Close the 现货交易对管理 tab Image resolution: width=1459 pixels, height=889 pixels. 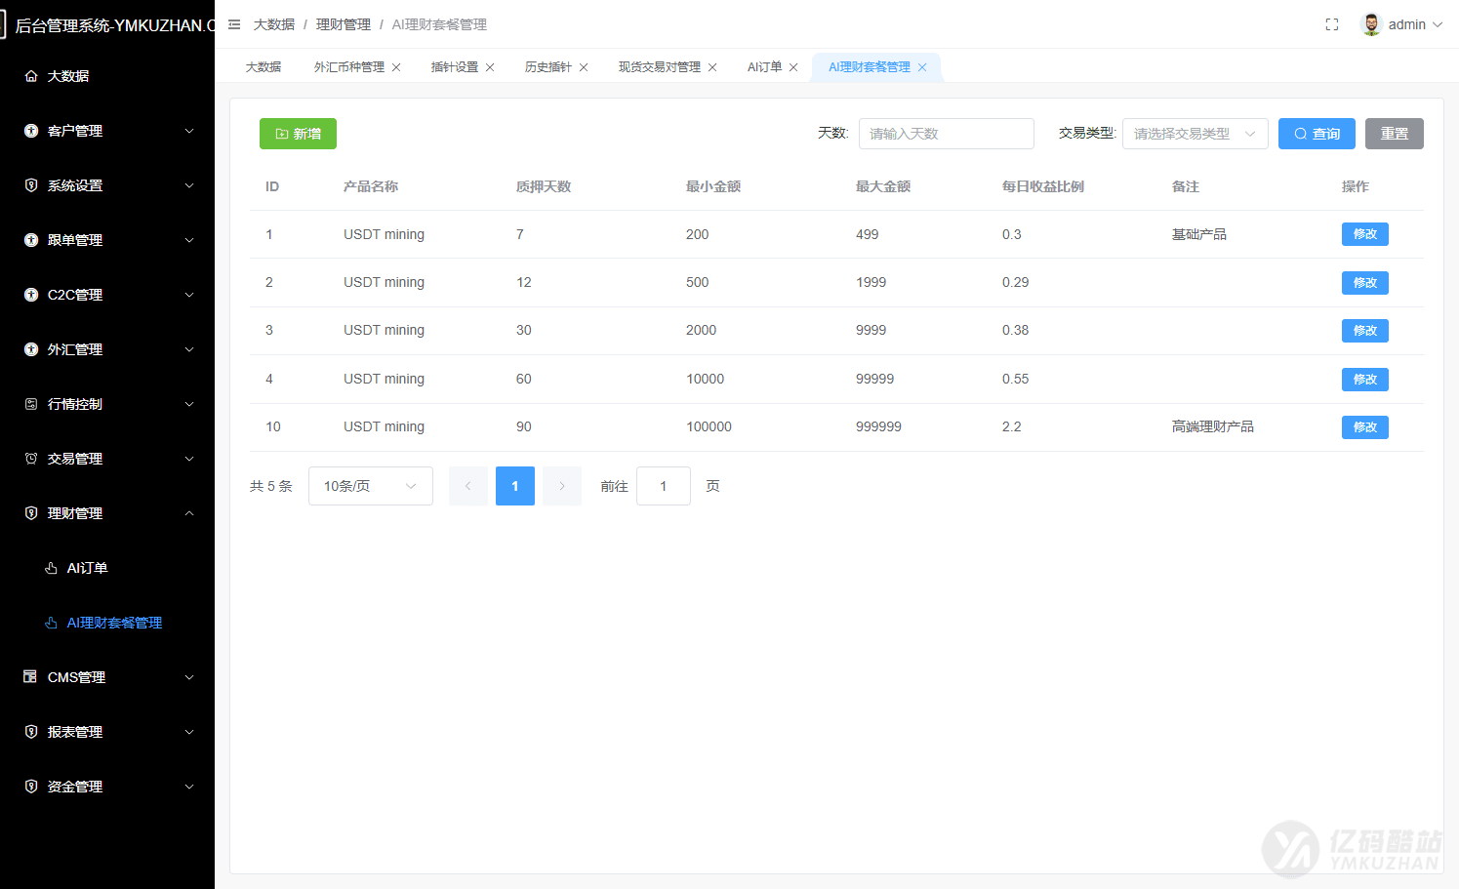712,67
